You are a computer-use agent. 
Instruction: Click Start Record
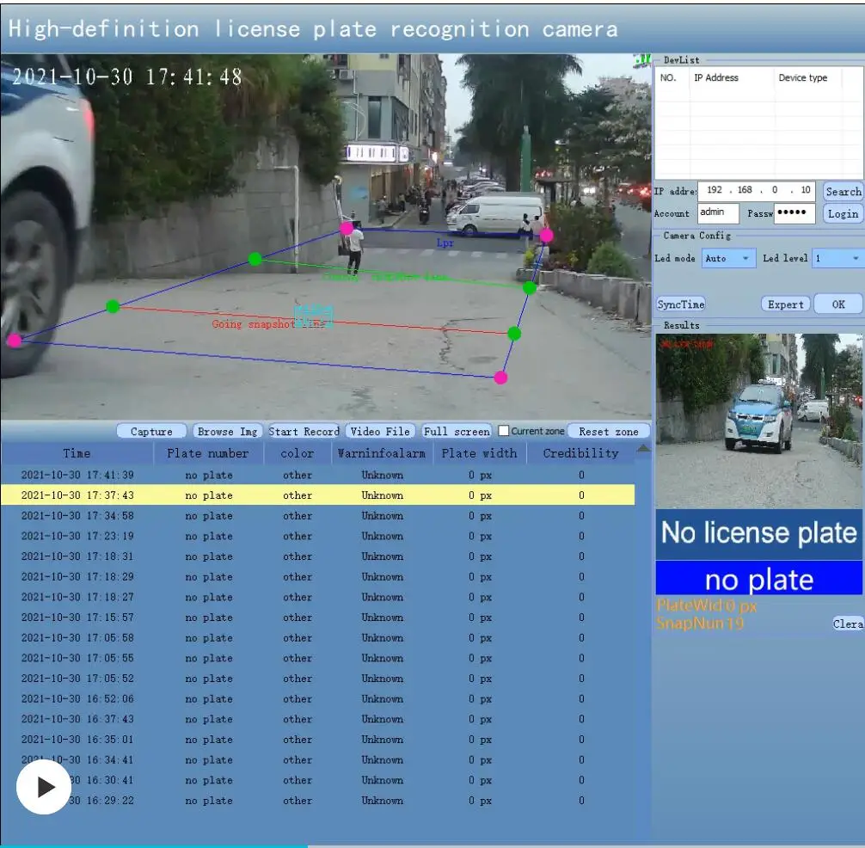[x=304, y=432]
